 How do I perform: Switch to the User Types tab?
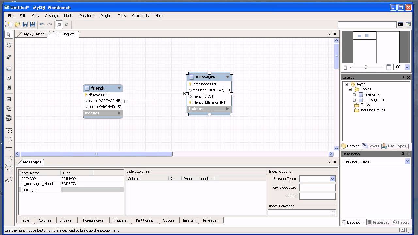(x=394, y=146)
